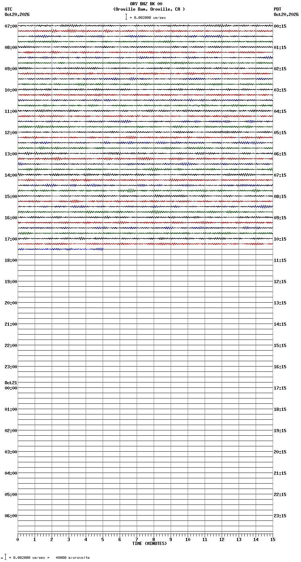Click the 10:15 PDT time label
301x562 pixels.
click(x=280, y=239)
